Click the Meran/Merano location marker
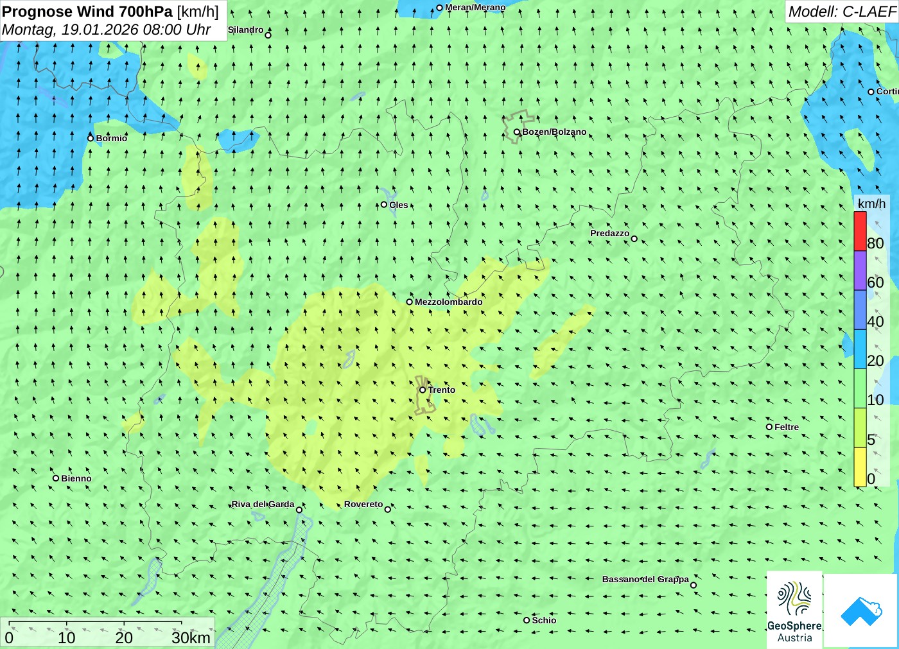 tap(440, 8)
